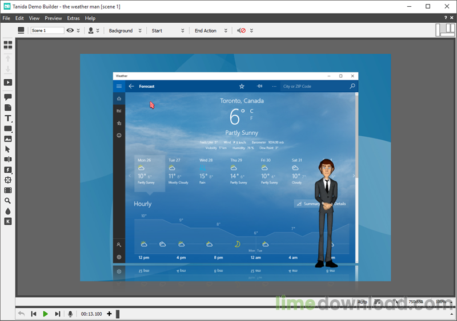Open the Preview menu
Image resolution: width=457 pixels, height=321 pixels.
(53, 18)
